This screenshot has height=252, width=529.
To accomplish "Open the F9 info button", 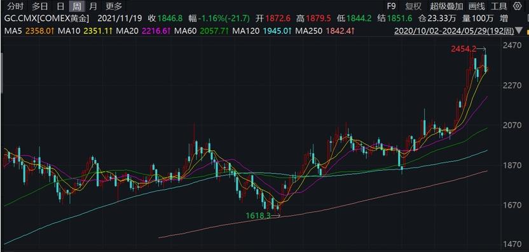I will [x=391, y=6].
